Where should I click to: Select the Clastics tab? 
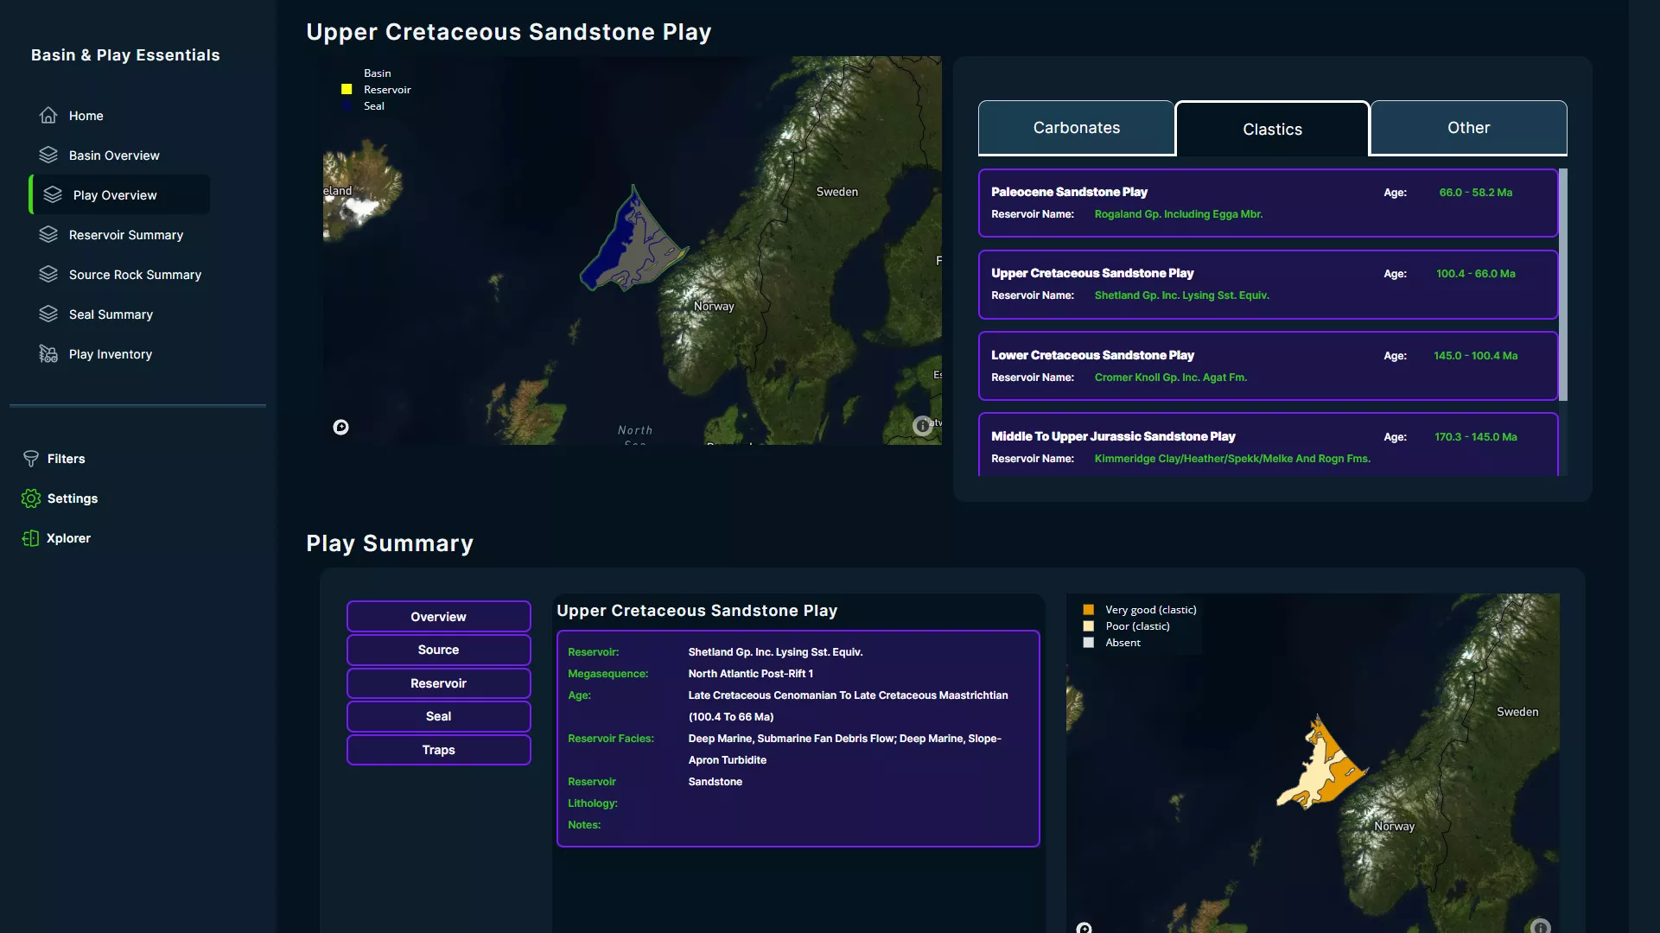(x=1272, y=130)
